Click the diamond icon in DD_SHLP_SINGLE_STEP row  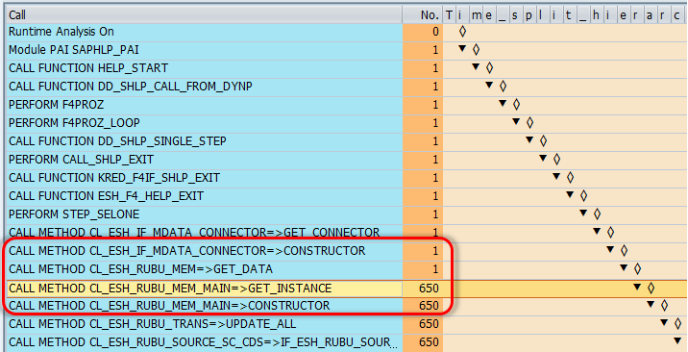point(543,140)
